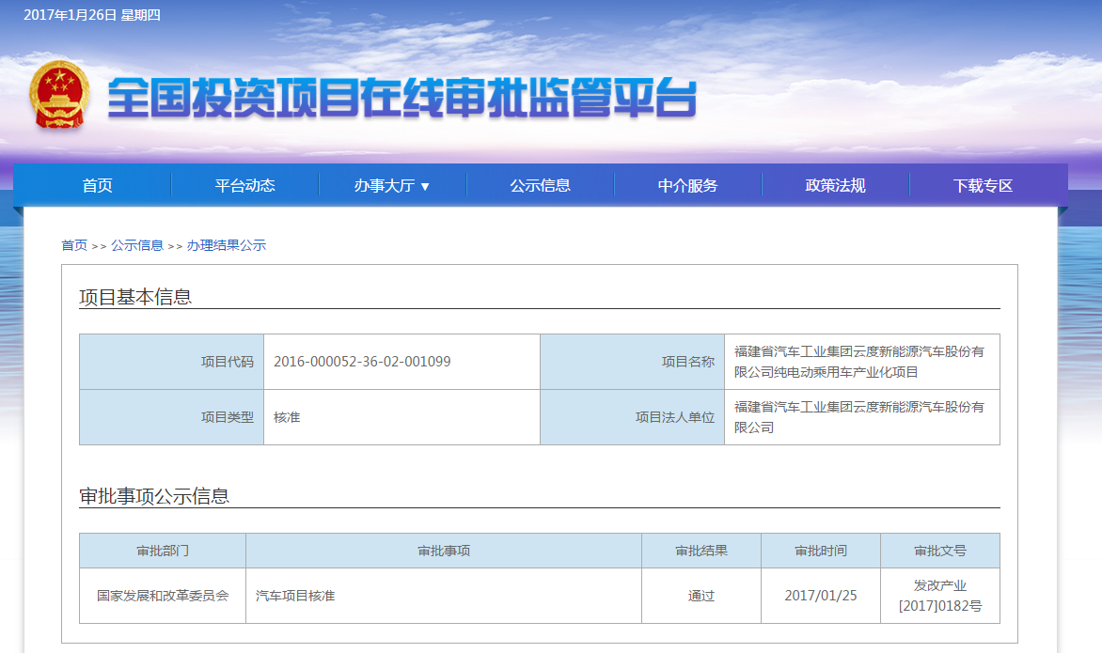The width and height of the screenshot is (1102, 653).
Task: Click the platform title banner text
Action: pos(402,98)
